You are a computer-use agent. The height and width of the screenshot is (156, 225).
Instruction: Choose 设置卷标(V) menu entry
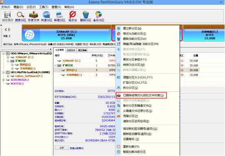tap(147, 139)
